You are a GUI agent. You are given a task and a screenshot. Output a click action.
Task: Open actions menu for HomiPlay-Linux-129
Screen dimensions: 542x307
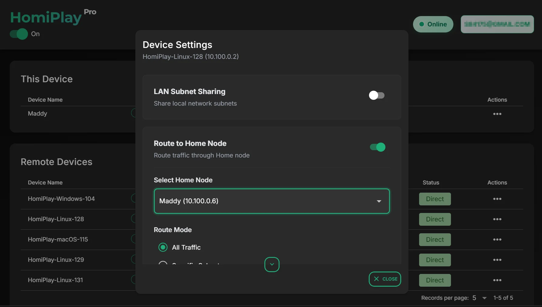point(497,260)
